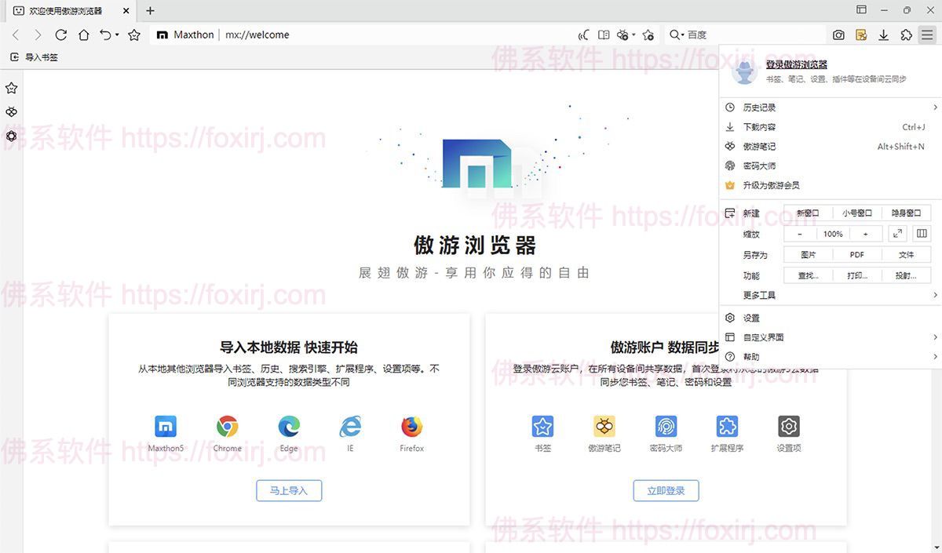The width and height of the screenshot is (942, 553).
Task: Click the 马上导入 button
Action: [288, 490]
